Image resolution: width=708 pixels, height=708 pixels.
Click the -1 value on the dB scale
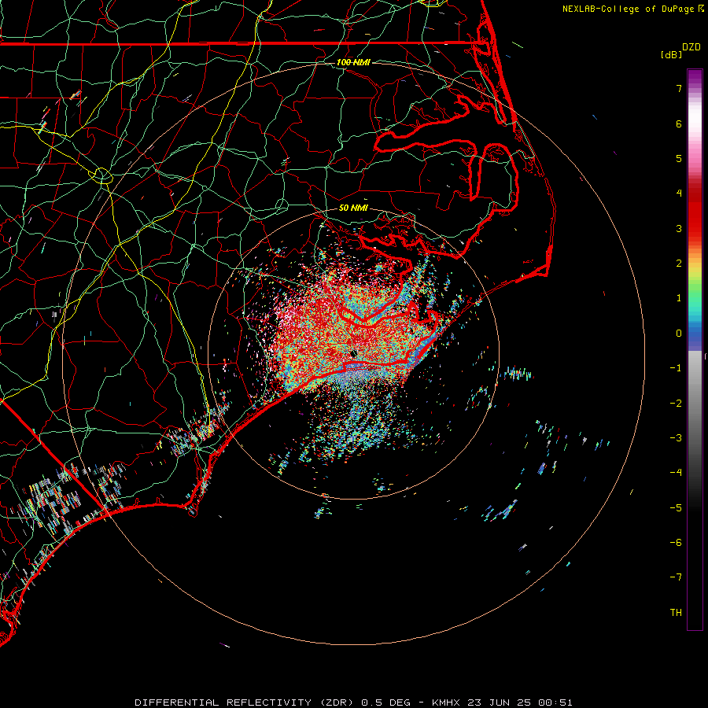[676, 368]
